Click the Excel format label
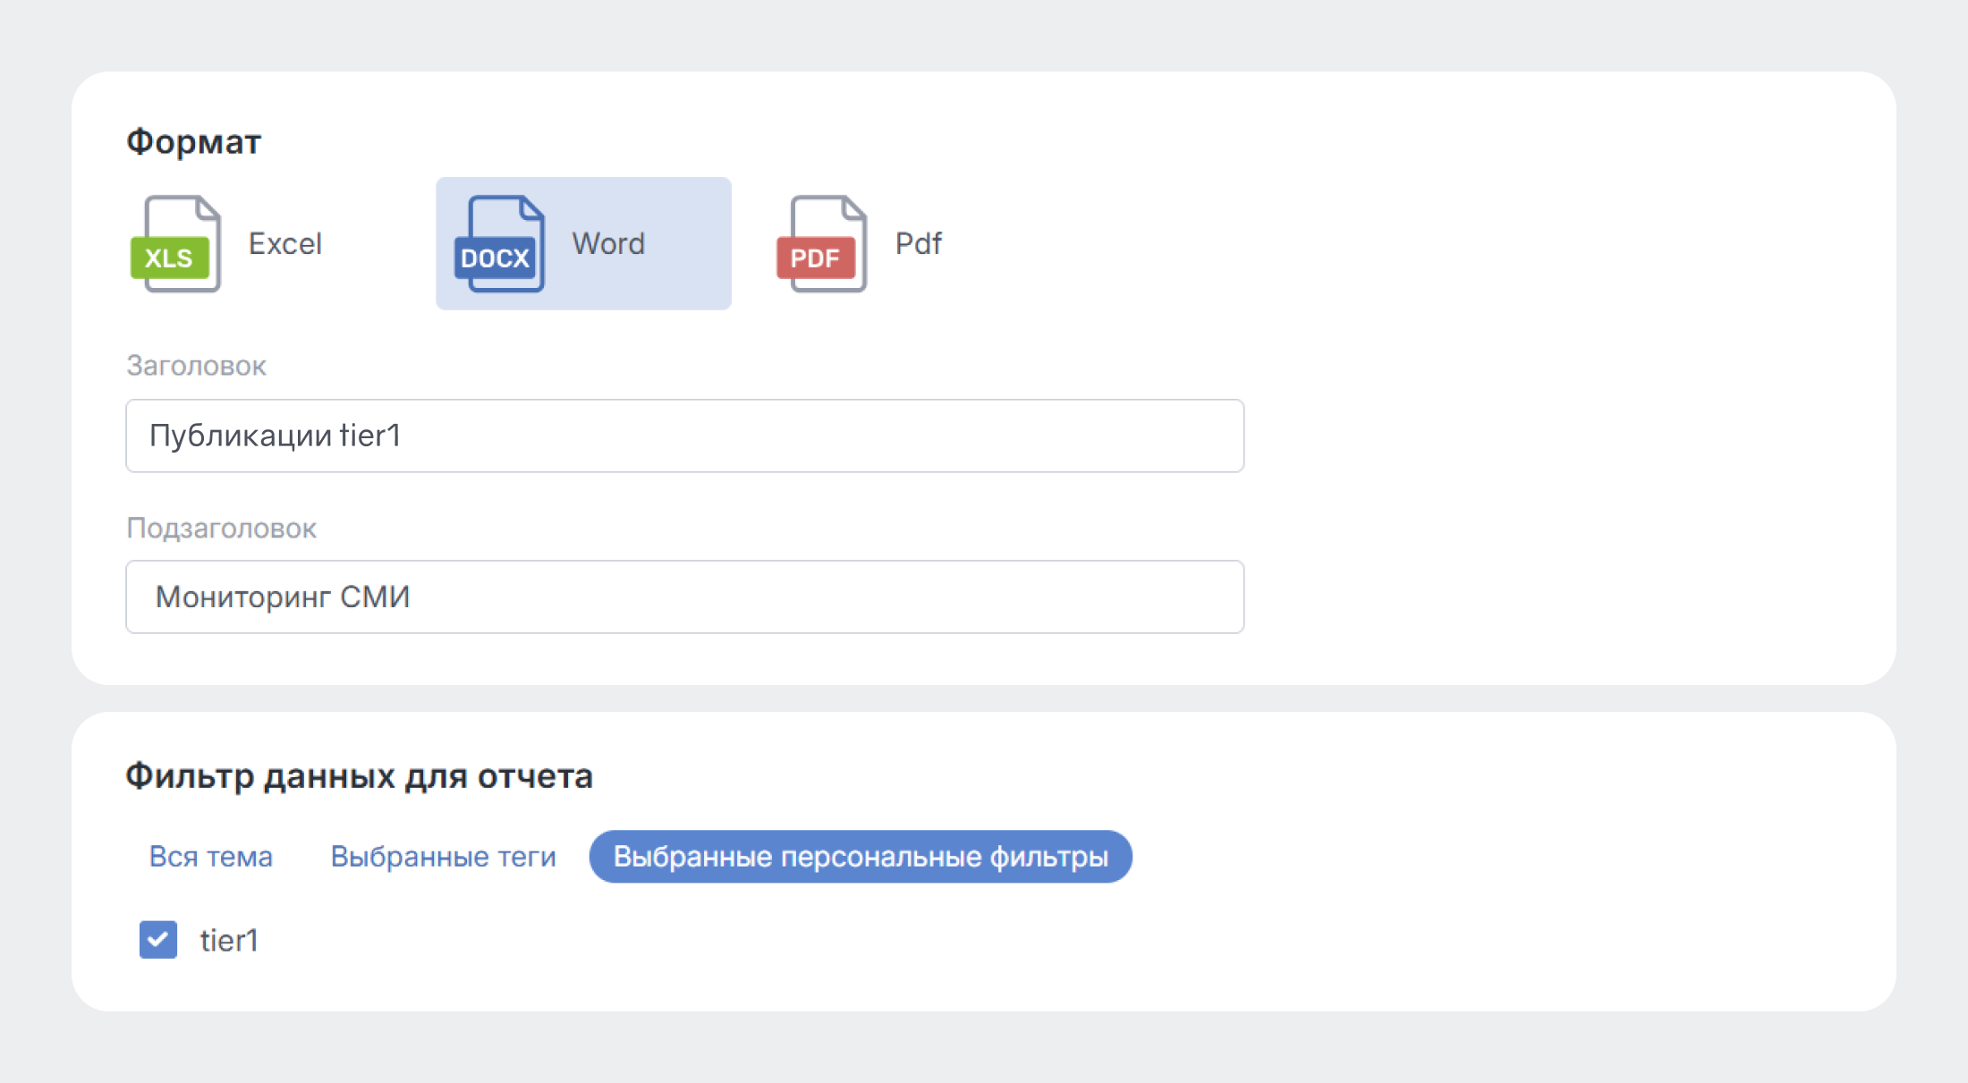 coord(284,244)
